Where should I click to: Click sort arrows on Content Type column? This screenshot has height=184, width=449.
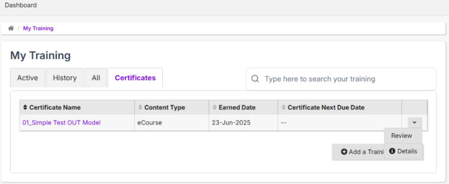140,107
